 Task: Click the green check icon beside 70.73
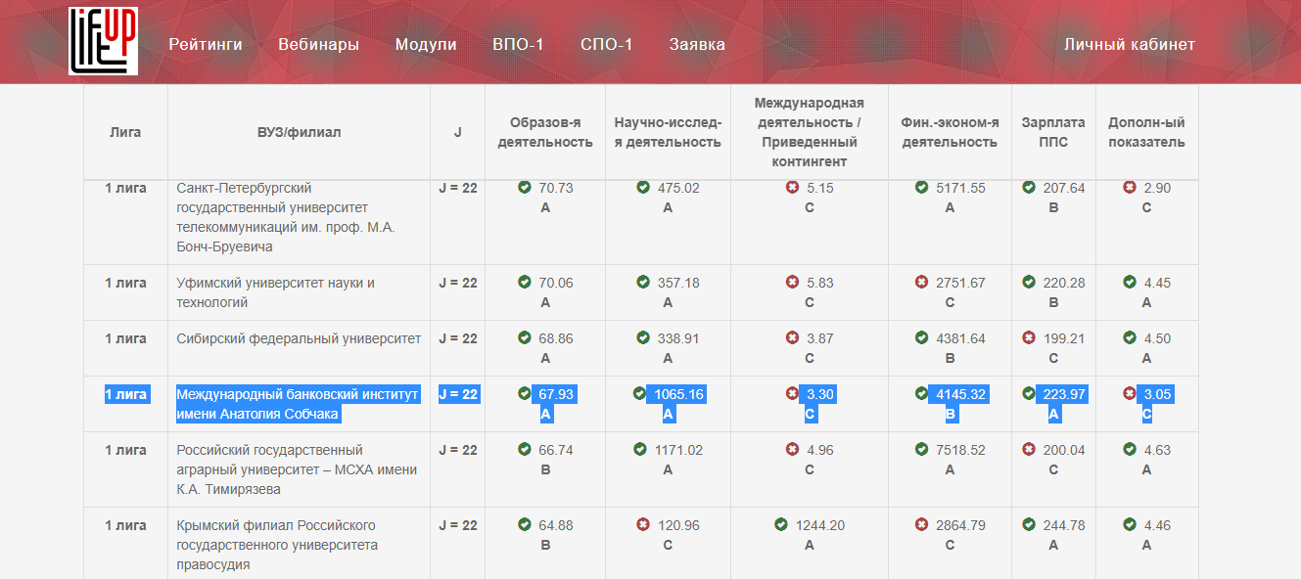pos(525,188)
